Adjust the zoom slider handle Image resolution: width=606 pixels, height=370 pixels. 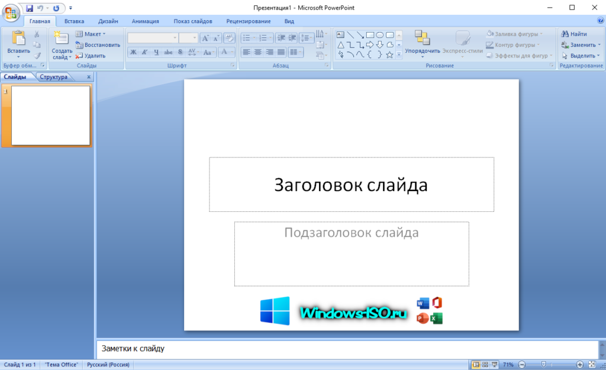coord(544,365)
